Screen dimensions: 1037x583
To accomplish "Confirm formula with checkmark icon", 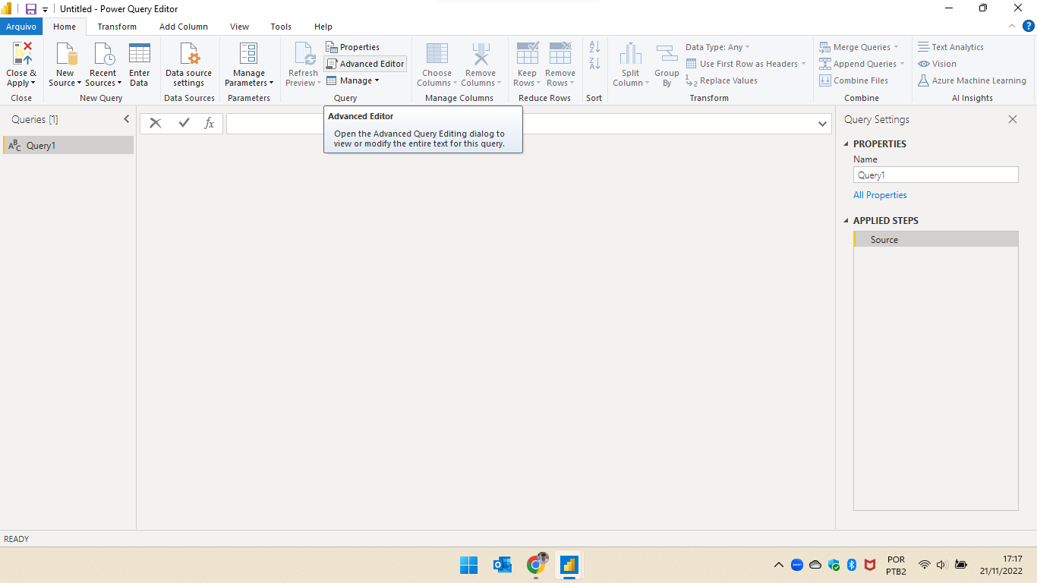I will 184,123.
